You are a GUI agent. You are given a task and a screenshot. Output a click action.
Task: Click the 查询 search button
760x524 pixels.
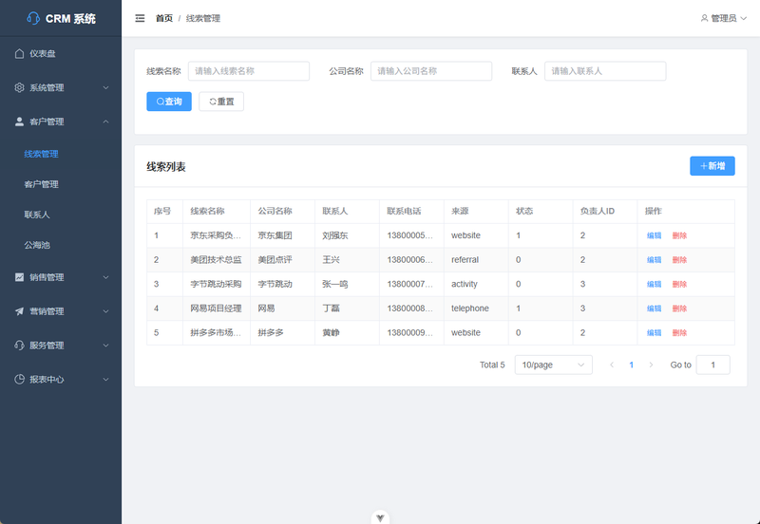pos(169,102)
